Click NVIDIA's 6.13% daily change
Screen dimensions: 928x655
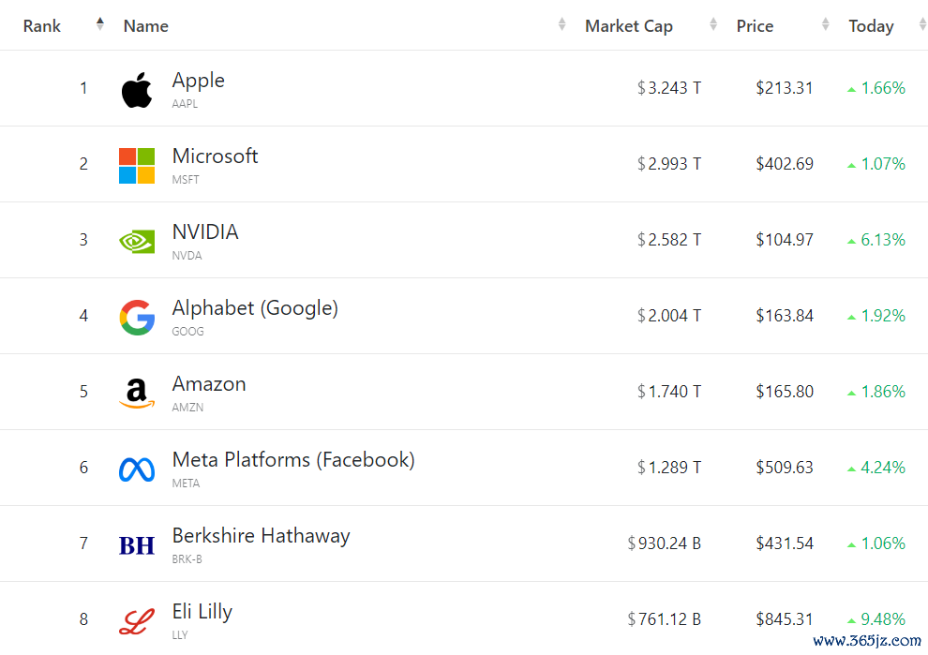point(882,240)
